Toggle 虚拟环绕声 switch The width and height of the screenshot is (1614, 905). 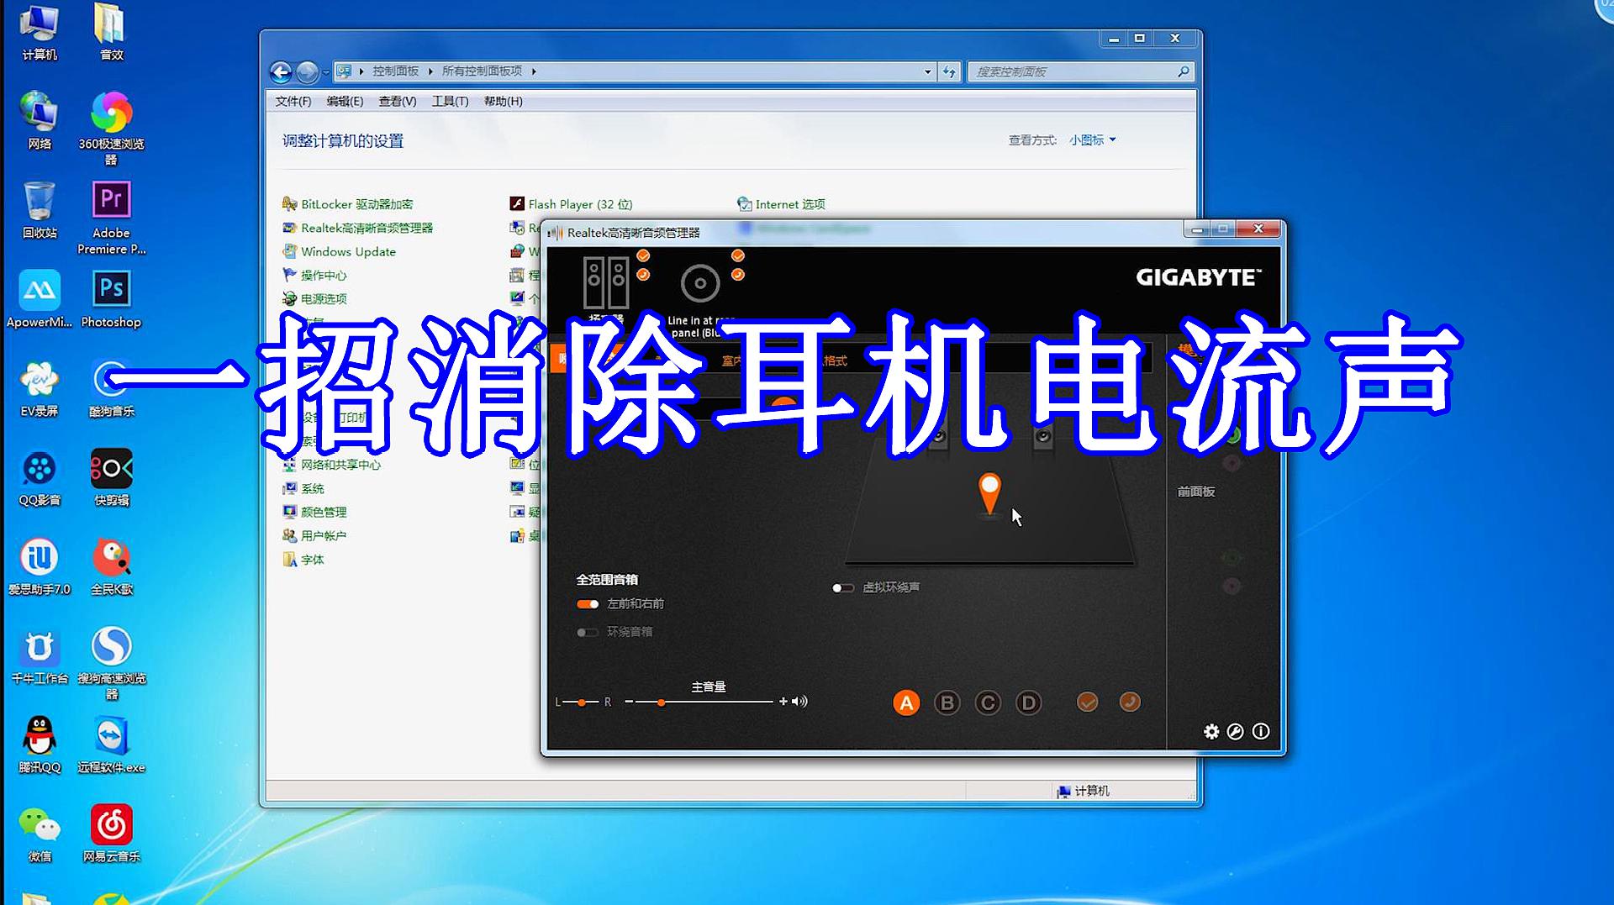click(842, 587)
